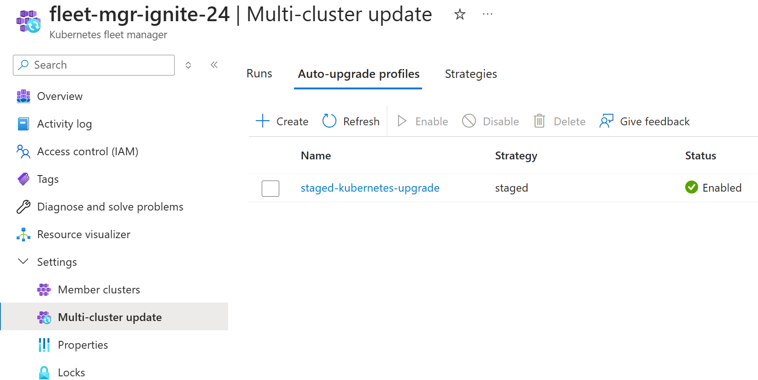Viewport: 758px width, 380px height.
Task: Open Tags via its purple tag icon
Action: (24, 179)
